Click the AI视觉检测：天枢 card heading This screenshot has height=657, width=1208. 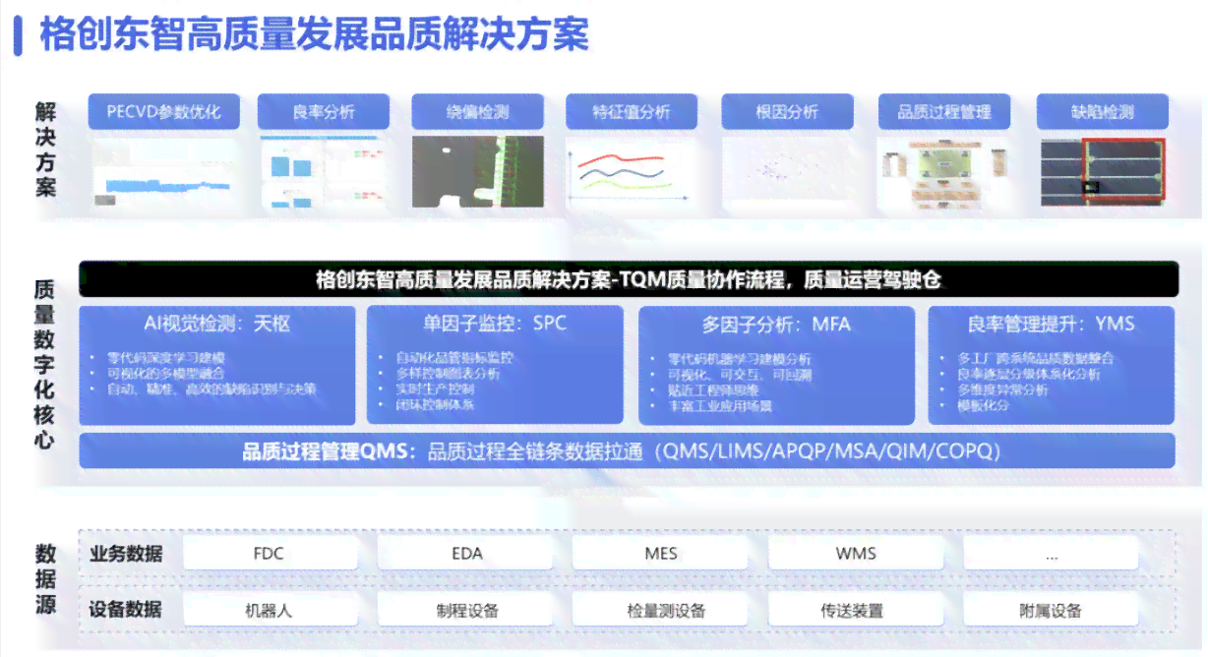point(217,324)
